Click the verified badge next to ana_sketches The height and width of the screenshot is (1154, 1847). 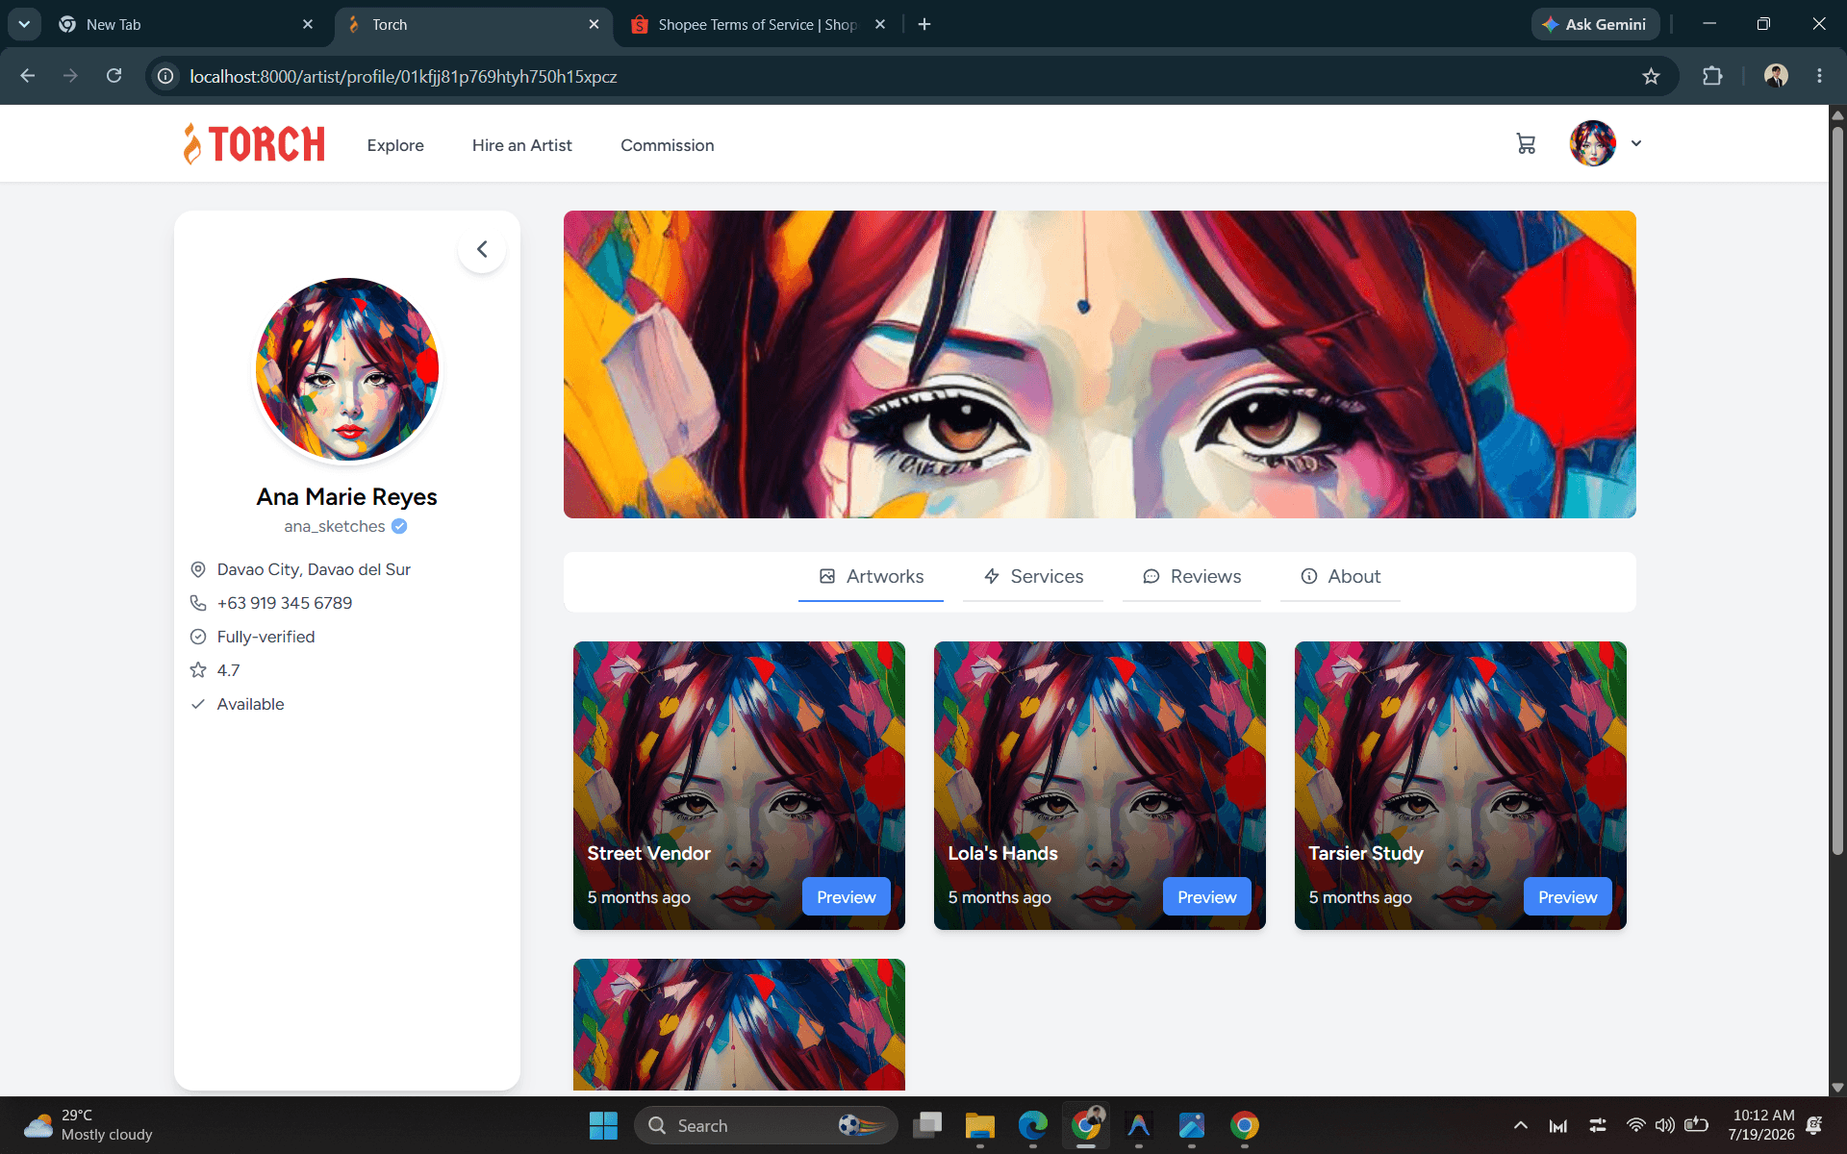coord(399,526)
